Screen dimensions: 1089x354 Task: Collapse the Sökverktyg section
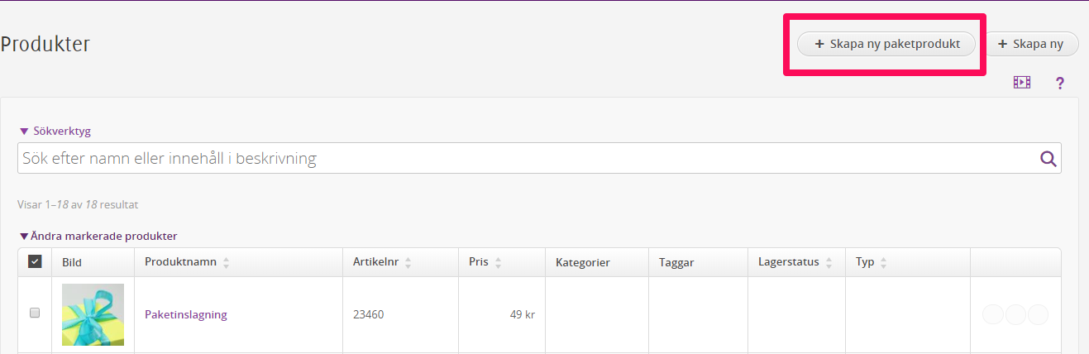coord(55,131)
